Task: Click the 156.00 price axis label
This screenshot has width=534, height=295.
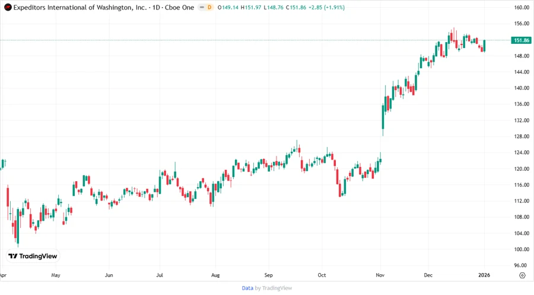Action: [x=522, y=24]
